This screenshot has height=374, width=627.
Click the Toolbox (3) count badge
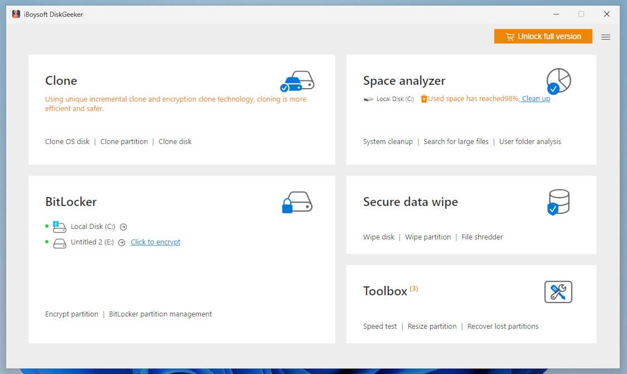point(414,289)
